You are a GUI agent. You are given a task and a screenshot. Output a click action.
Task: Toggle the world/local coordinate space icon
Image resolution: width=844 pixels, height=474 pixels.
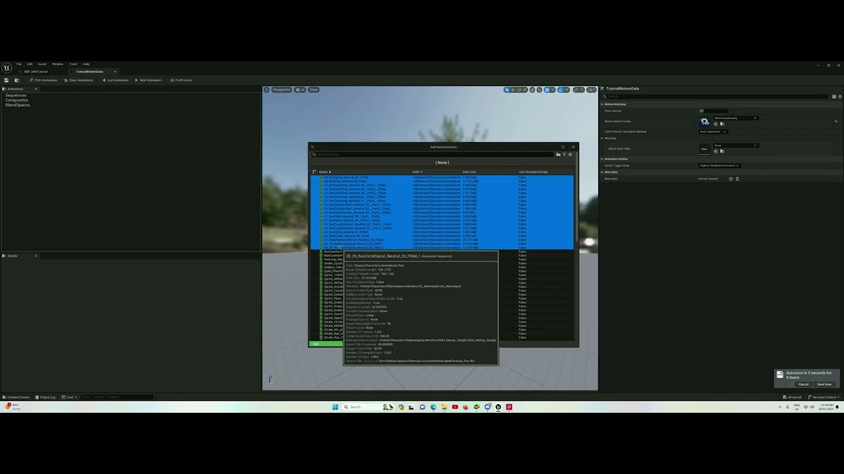point(532,90)
